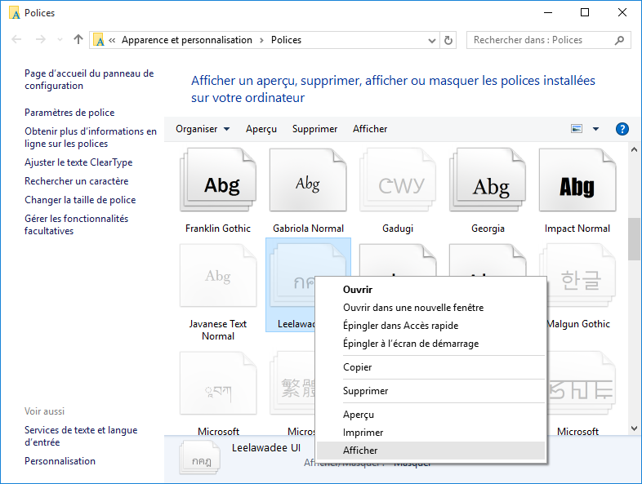The image size is (642, 484).
Task: Select Épingler à l'écran de démarrage
Action: tap(430, 344)
